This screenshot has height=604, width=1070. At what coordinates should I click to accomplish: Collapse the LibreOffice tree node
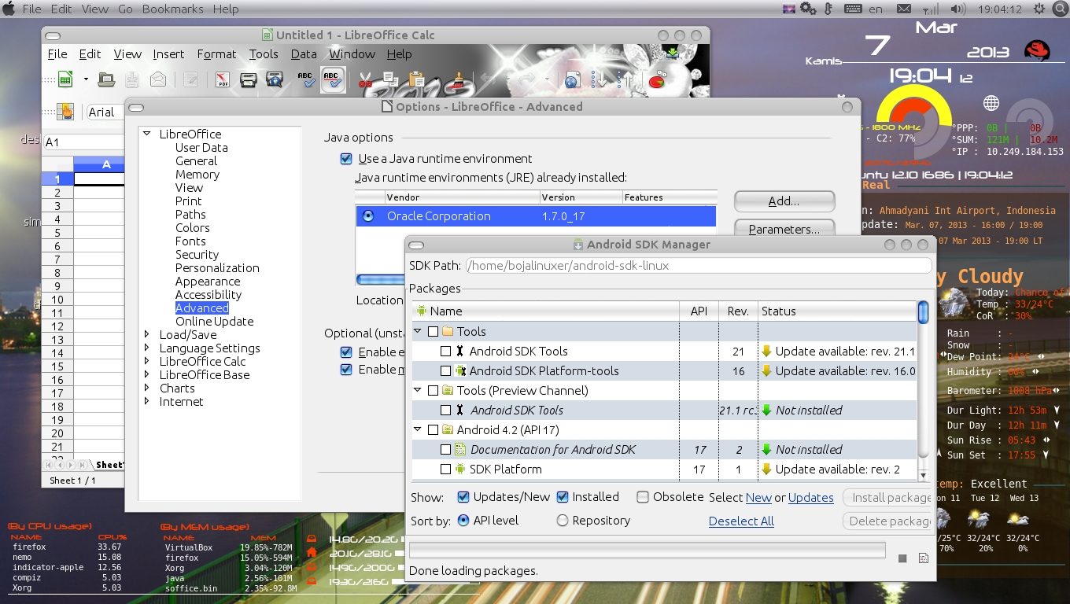(147, 134)
